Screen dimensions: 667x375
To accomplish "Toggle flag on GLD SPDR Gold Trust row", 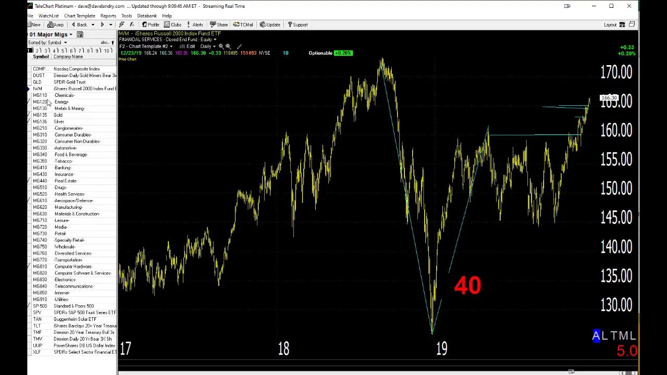I will pyautogui.click(x=30, y=82).
